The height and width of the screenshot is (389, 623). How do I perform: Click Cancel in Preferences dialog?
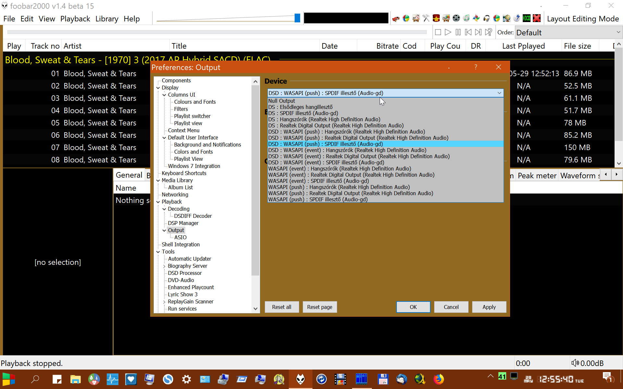tap(451, 307)
